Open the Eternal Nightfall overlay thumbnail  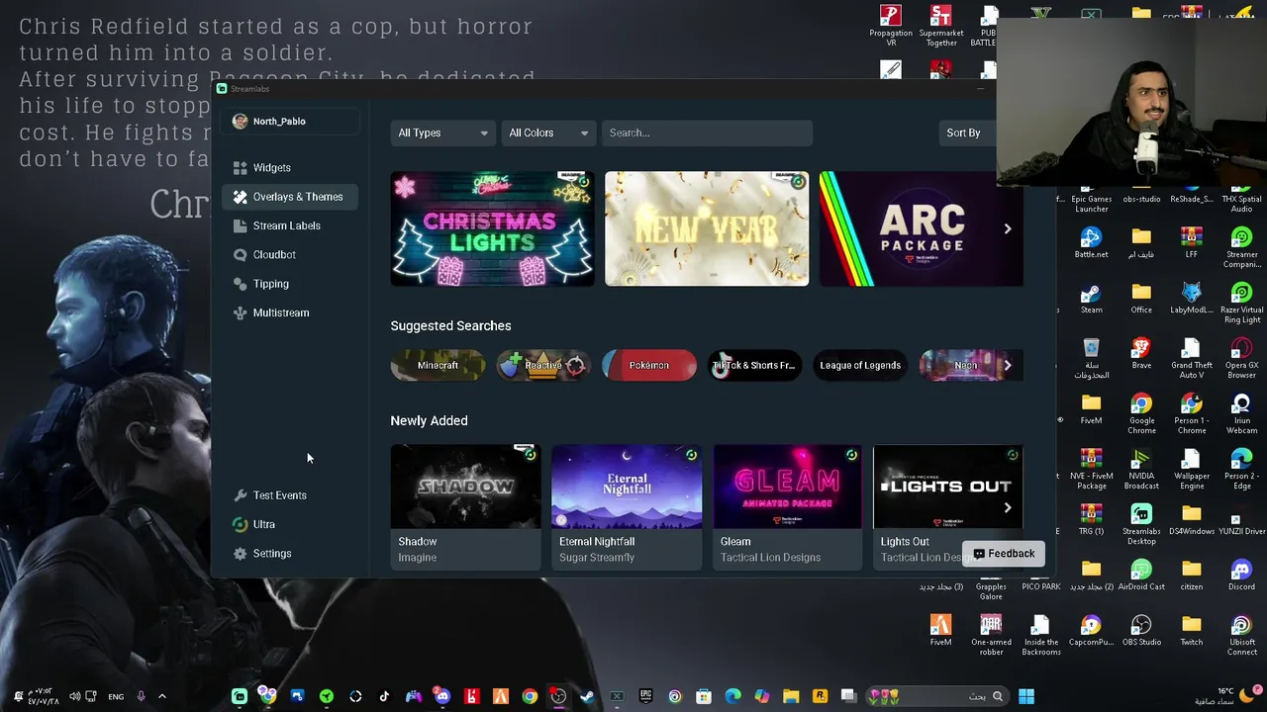[627, 487]
